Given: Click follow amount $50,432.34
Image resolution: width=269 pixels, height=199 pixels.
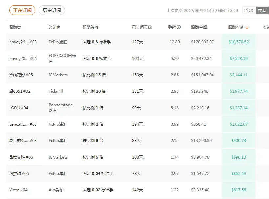Looking at the screenshot, I should (201, 59).
